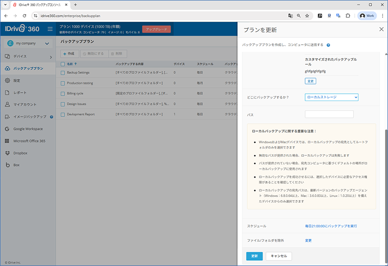Bookmark this page with star icon
Viewport: 388px width, 266px height.
pos(307,16)
